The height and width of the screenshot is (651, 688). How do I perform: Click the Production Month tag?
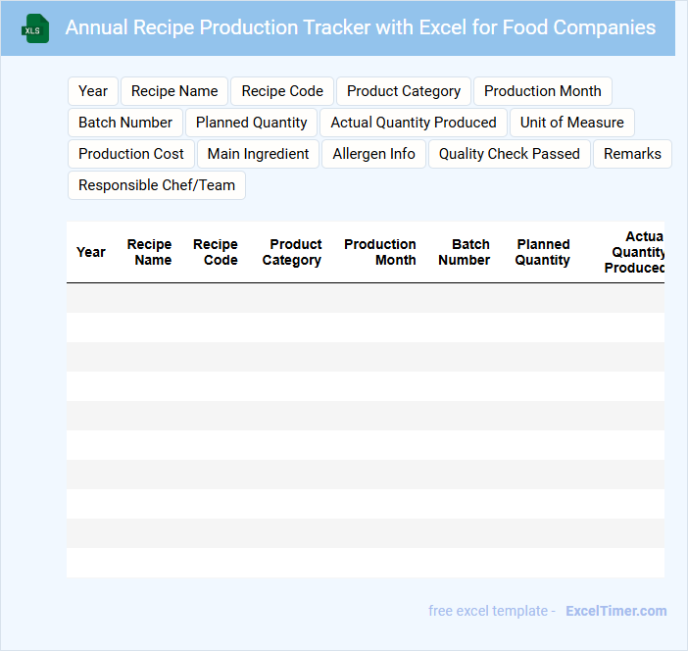(x=543, y=91)
